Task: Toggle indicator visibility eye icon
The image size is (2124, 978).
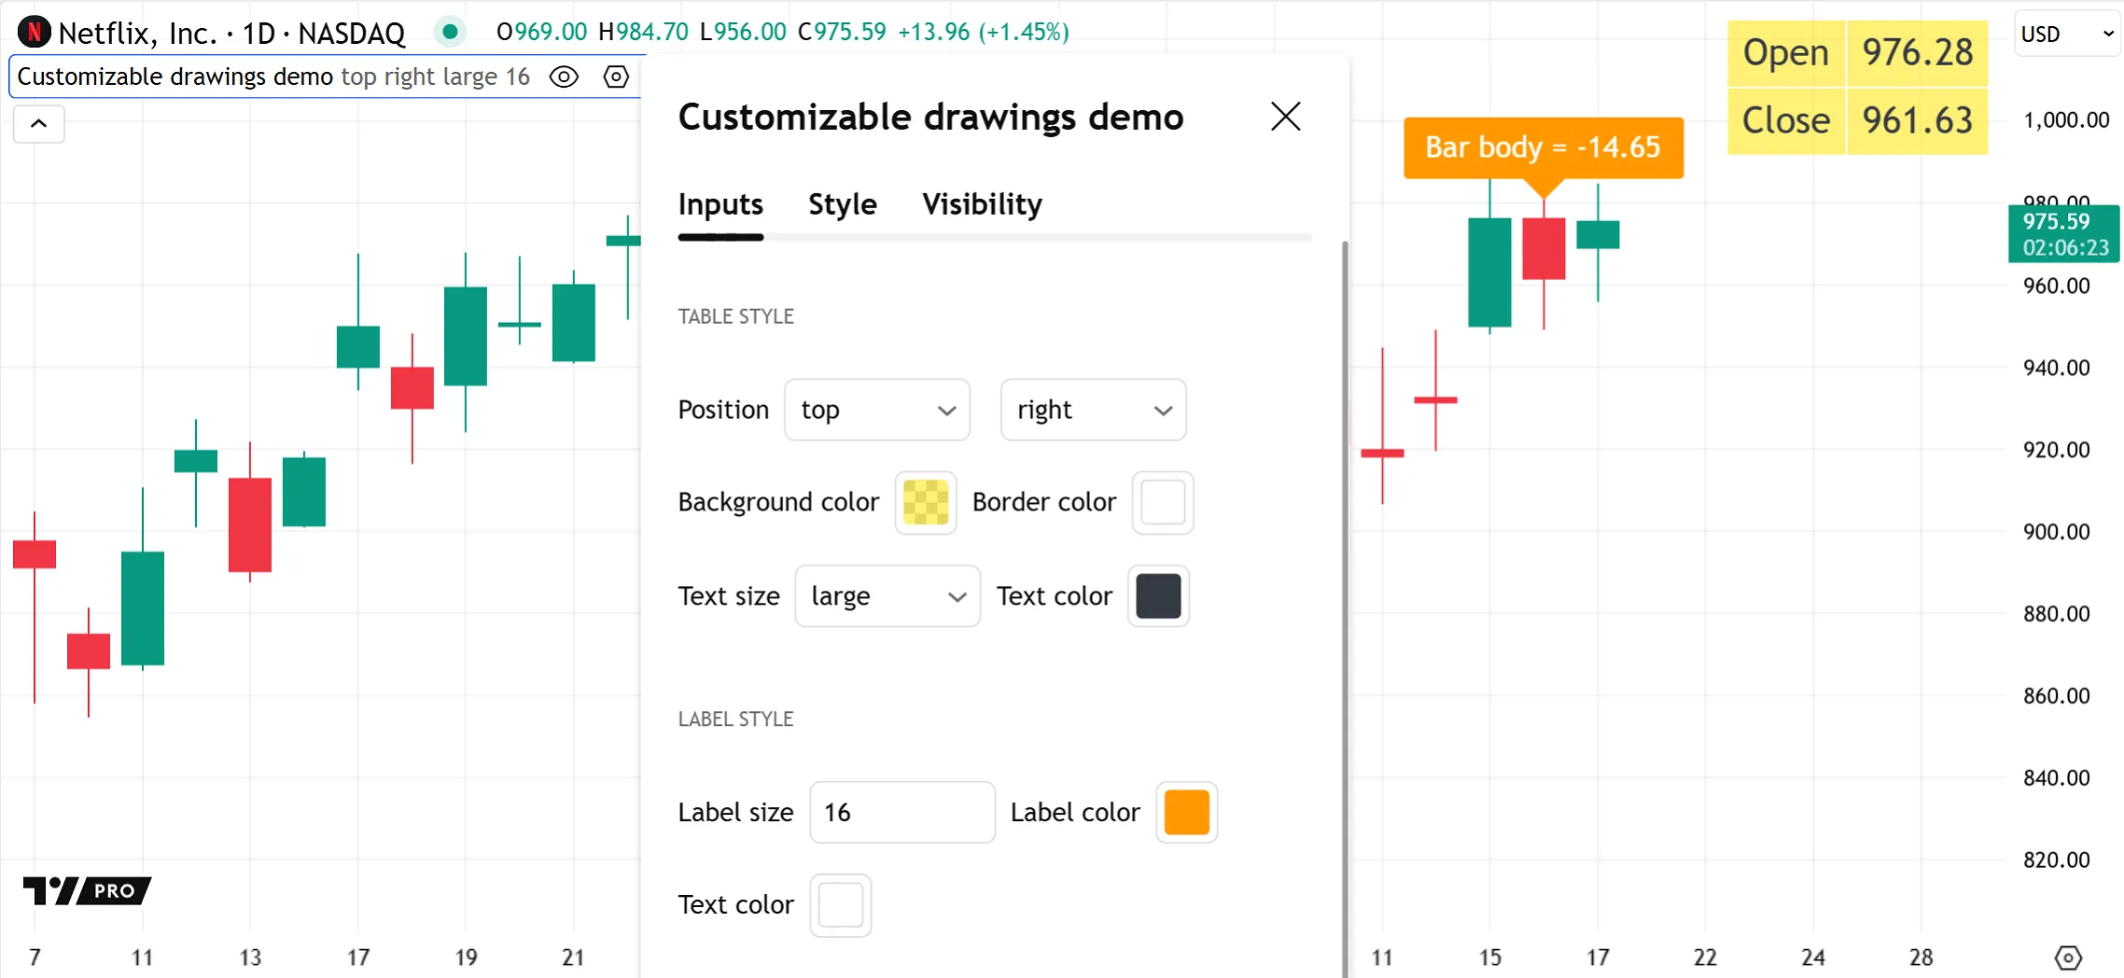Action: [x=564, y=77]
